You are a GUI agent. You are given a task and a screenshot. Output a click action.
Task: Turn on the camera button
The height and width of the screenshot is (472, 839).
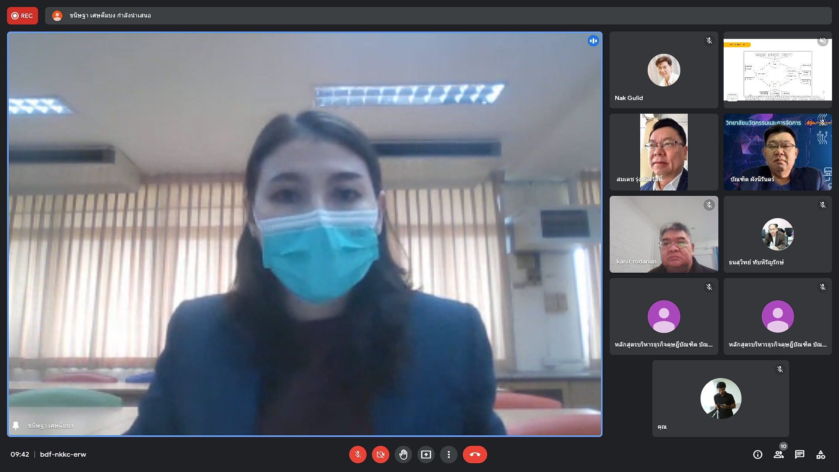pos(381,455)
